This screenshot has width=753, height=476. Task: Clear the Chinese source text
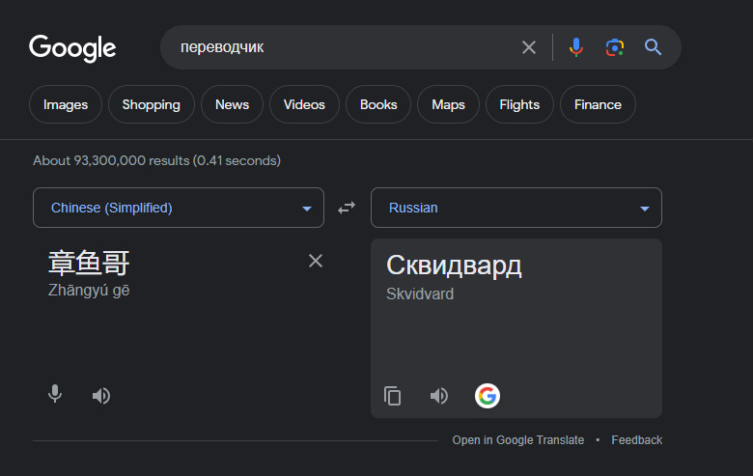point(316,261)
